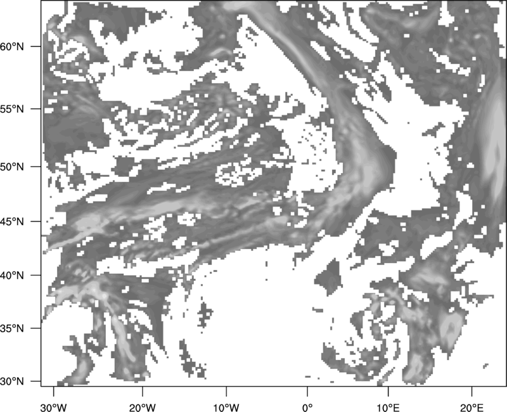Viewport: 507px width, 412px height.
Task: Click the 30°W longitude label
Action: point(53,408)
